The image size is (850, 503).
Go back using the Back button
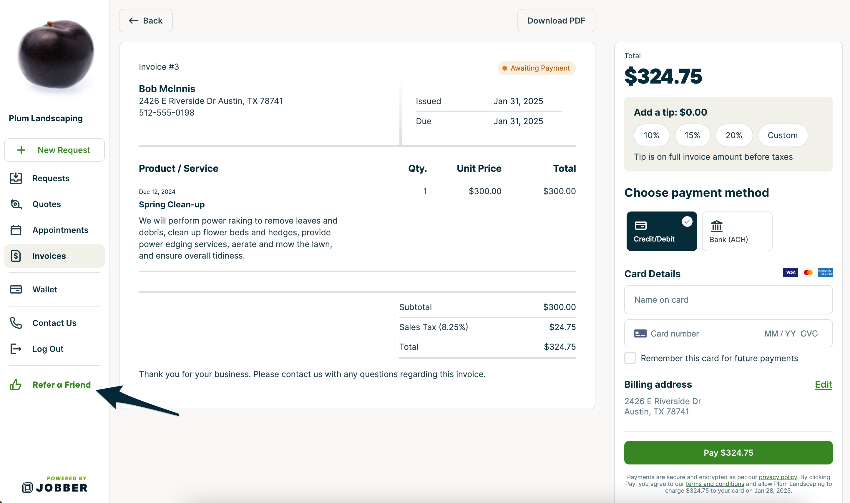146,21
